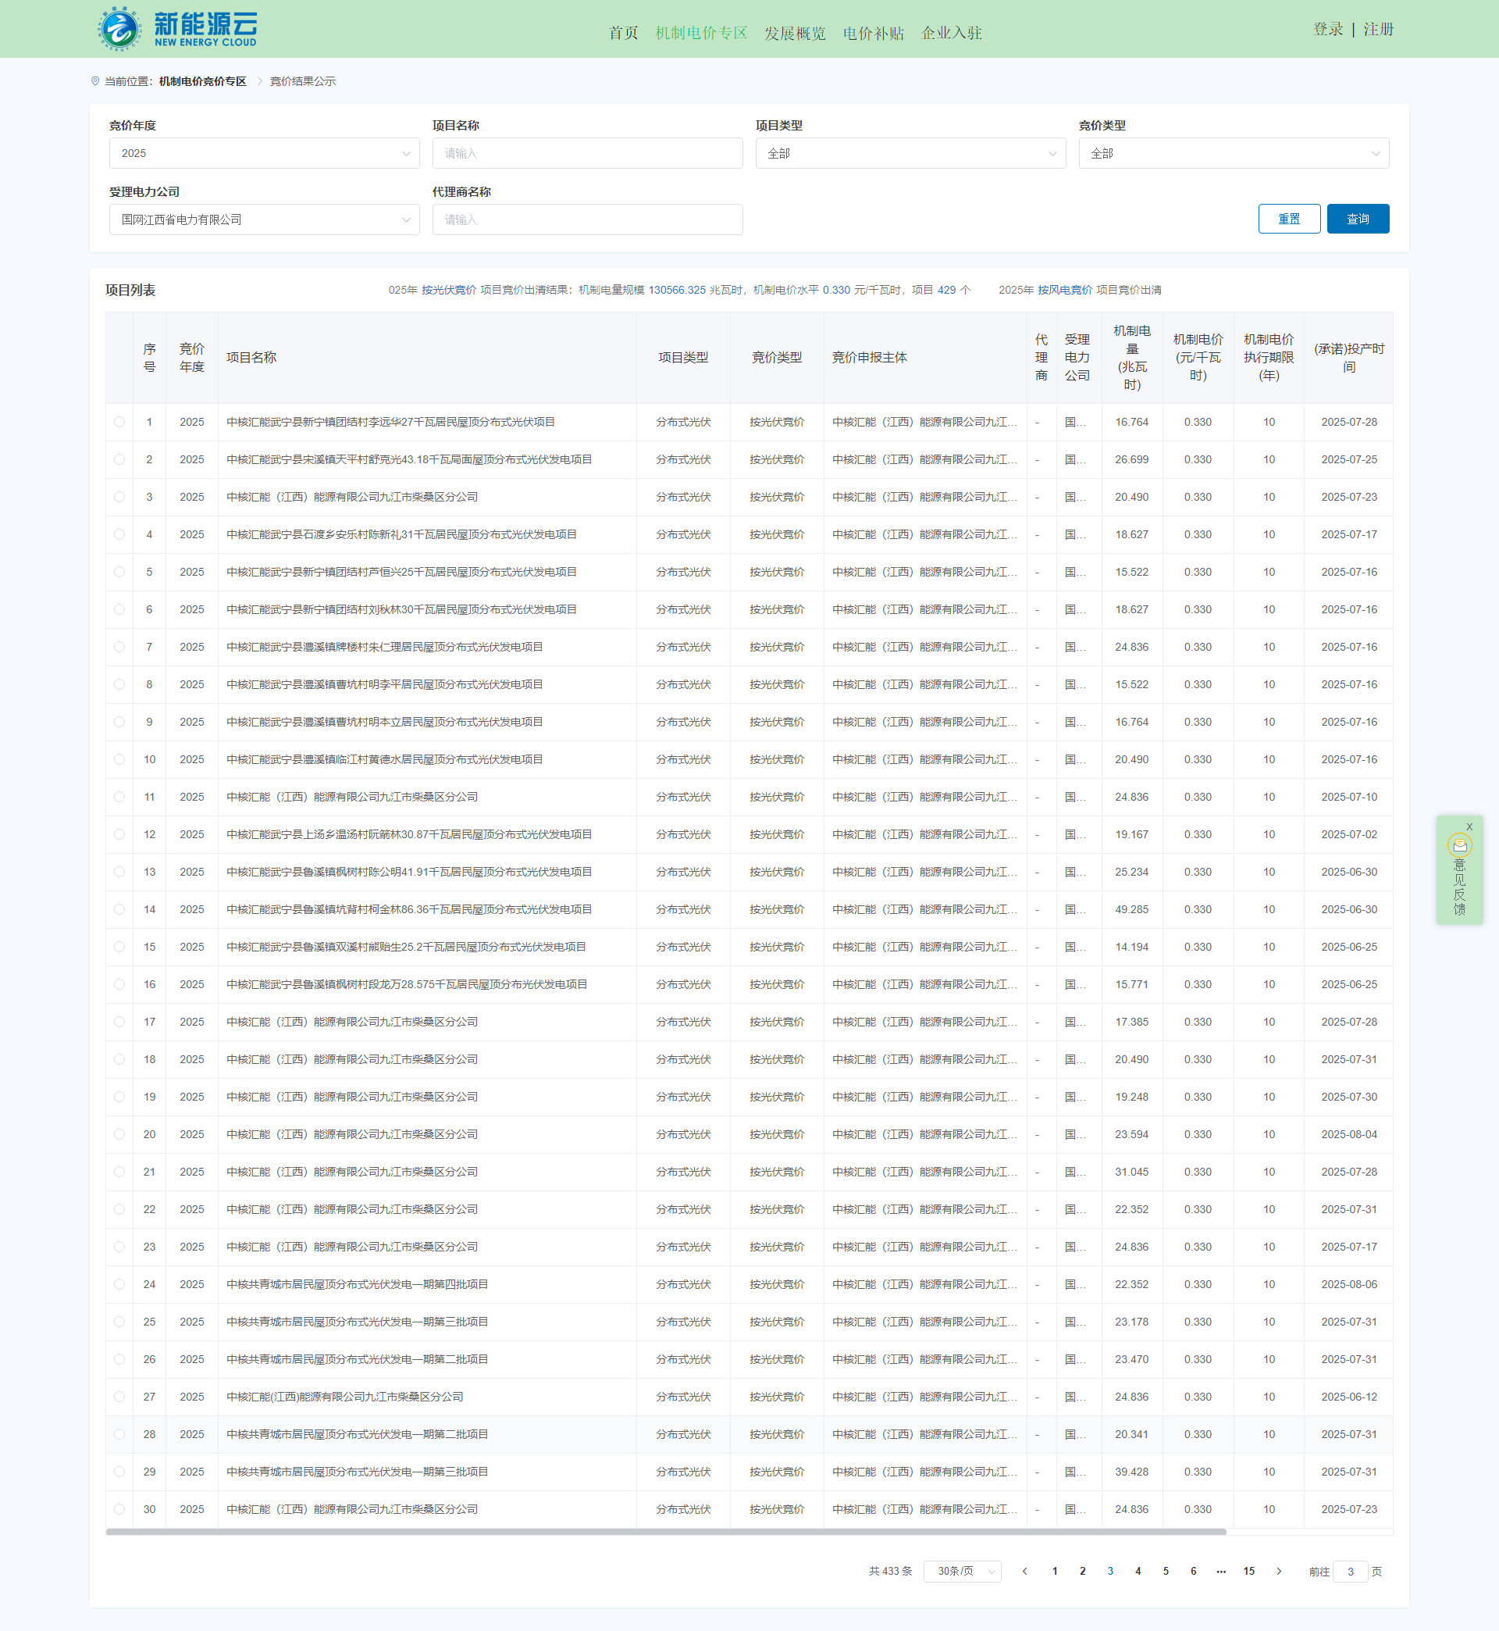Open the 发展概览 menu item
1499x1631 pixels.
coord(794,34)
